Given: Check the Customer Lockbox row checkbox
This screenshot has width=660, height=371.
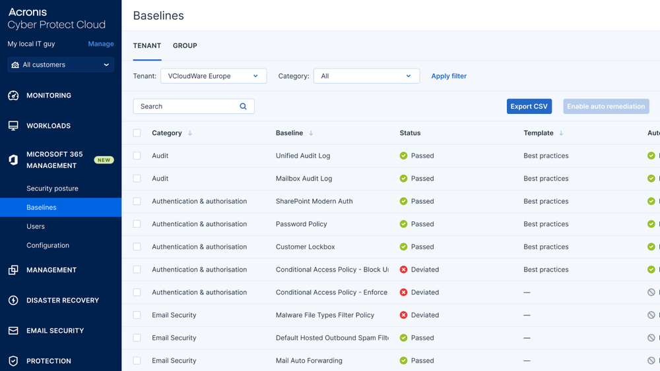Looking at the screenshot, I should tap(137, 246).
